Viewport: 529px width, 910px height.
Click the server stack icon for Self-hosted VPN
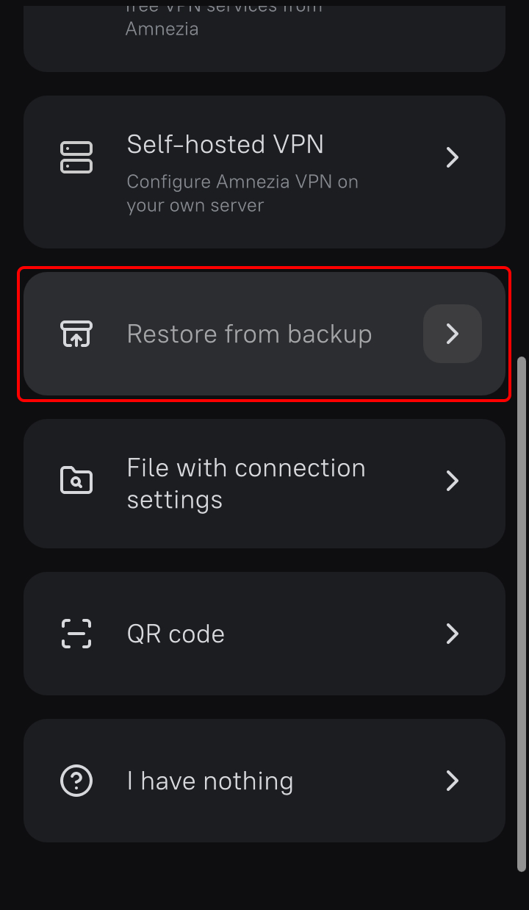pos(76,157)
